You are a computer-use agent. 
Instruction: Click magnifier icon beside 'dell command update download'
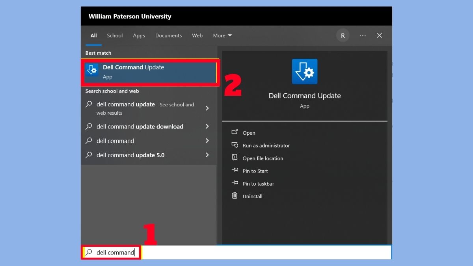tap(89, 126)
